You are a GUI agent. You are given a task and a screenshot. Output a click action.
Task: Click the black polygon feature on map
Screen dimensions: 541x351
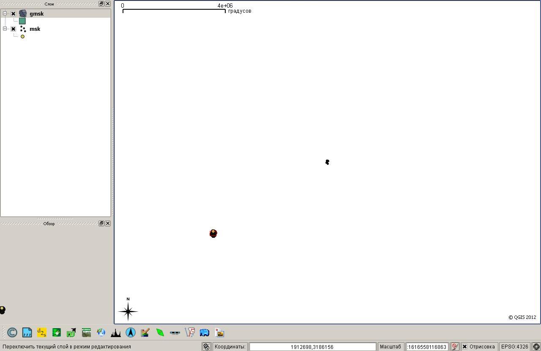328,162
